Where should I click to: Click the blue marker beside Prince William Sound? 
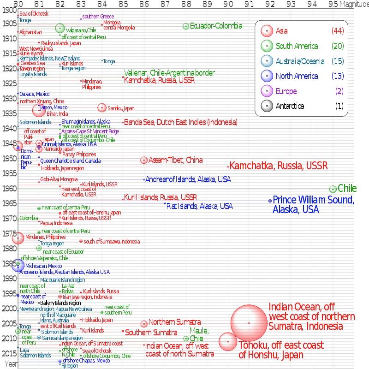point(270,201)
